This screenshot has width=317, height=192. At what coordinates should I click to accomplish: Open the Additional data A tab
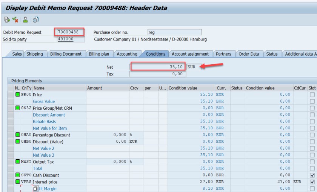(301, 54)
